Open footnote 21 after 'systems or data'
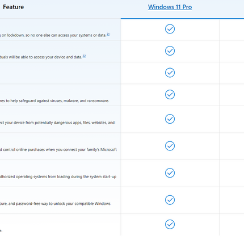This screenshot has width=244, height=244. pyautogui.click(x=108, y=34)
